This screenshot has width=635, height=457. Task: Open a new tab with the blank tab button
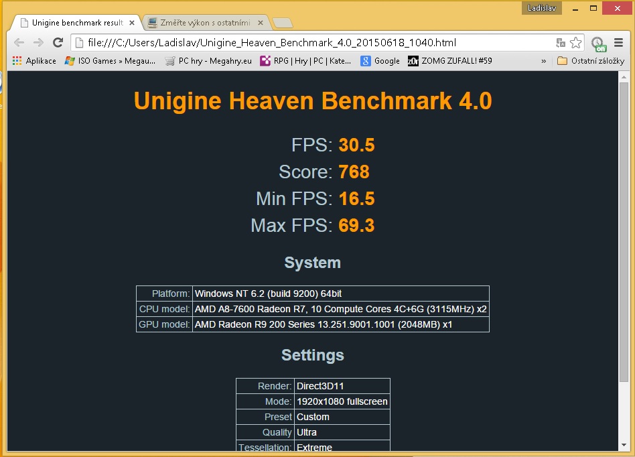[282, 23]
